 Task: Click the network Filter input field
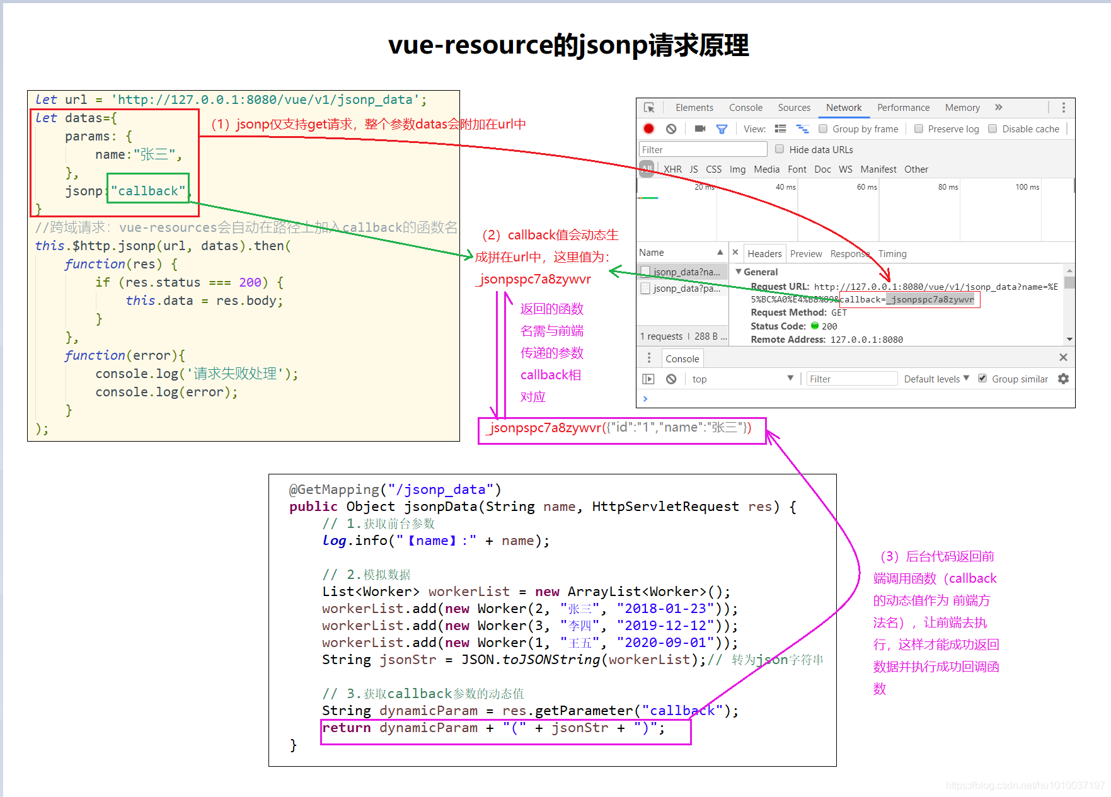[703, 149]
